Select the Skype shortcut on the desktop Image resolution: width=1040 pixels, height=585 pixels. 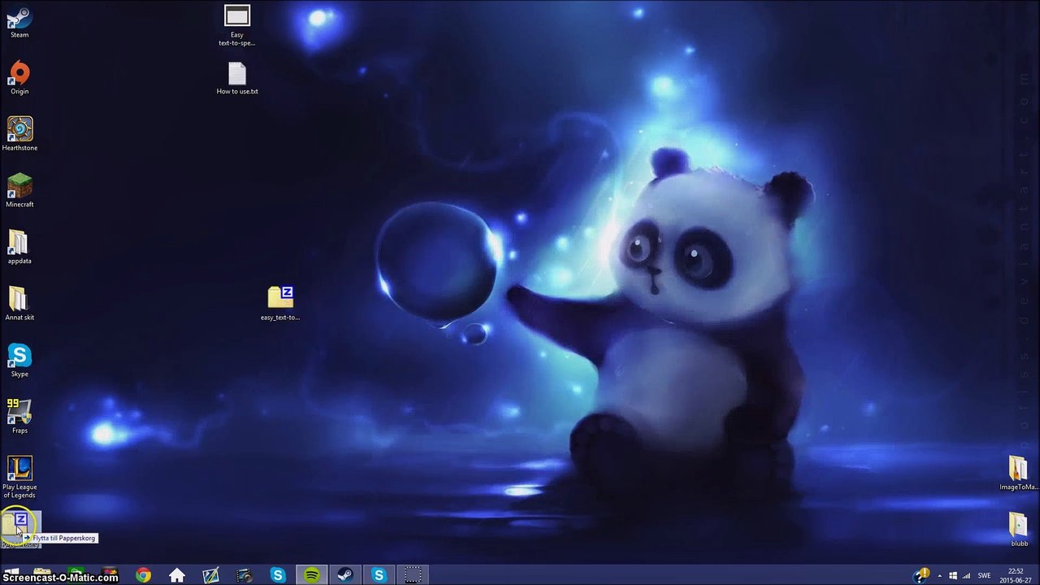19,361
